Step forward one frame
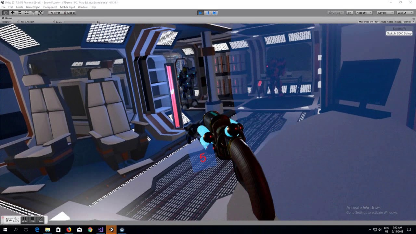Image resolution: width=416 pixels, height=234 pixels. (x=214, y=13)
